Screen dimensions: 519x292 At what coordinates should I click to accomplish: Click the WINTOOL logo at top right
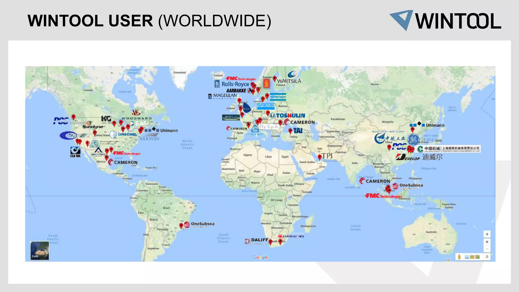(x=445, y=21)
